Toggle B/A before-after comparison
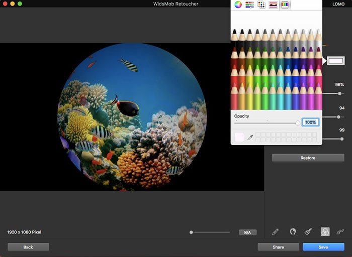The width and height of the screenshot is (352, 257). pyautogui.click(x=247, y=232)
